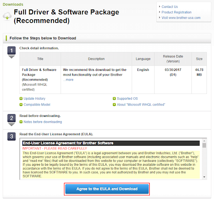Open the Product Registration link

(x=176, y=12)
